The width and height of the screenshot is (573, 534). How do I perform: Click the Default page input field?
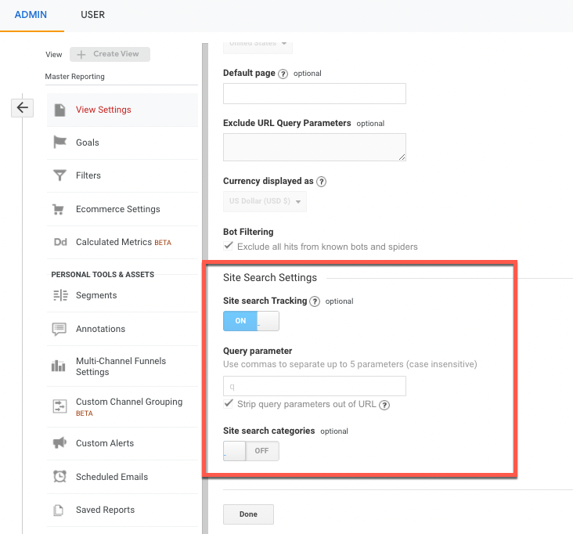pos(315,94)
